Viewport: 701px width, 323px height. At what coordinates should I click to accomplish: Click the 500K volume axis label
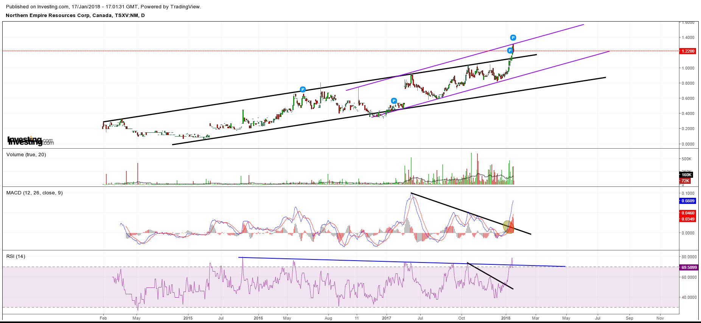687,159
